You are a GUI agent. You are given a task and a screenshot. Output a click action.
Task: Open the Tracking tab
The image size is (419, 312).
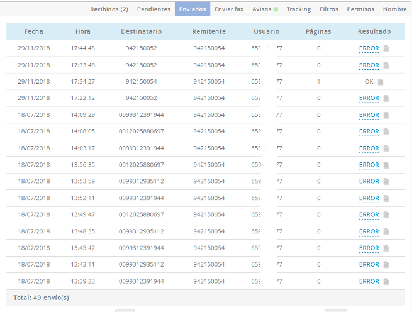(298, 9)
